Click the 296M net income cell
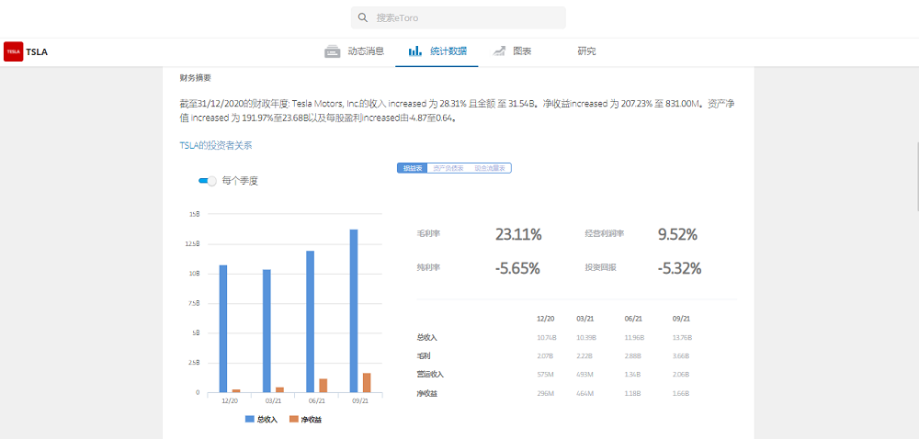This screenshot has height=439, width=919. [545, 393]
